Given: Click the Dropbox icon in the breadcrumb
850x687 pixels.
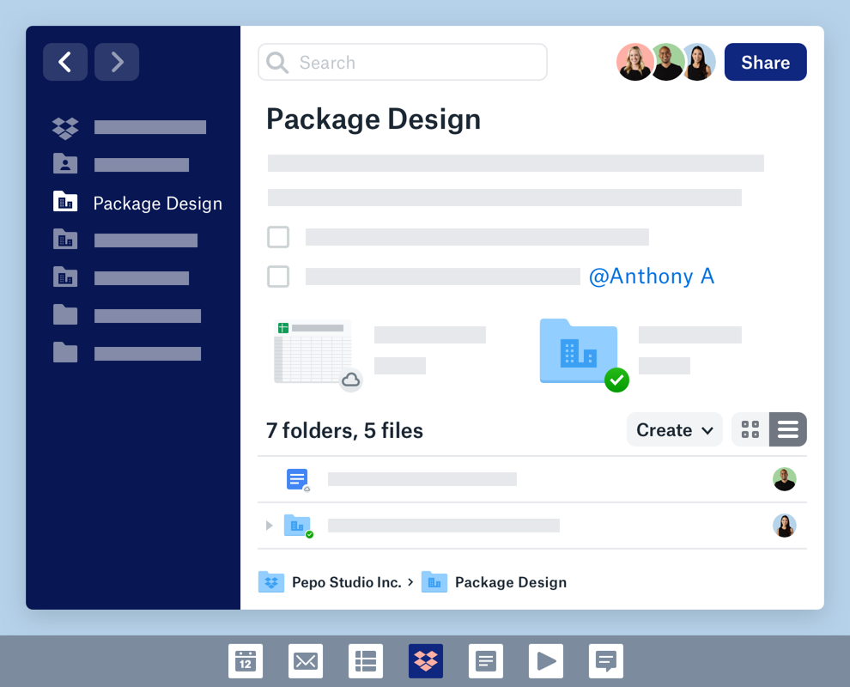Looking at the screenshot, I should click(271, 581).
